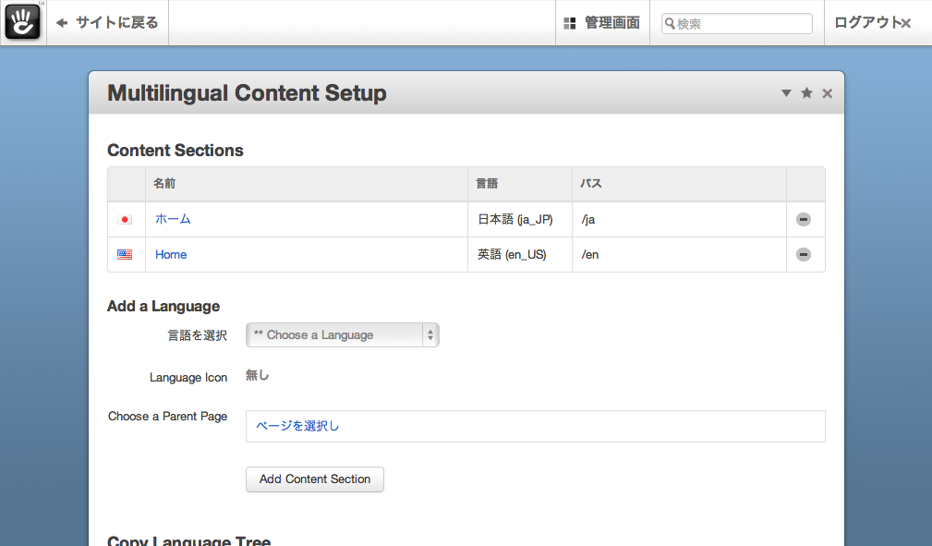Screen dimensions: 932x546
Task: Click ページを選択し to choose parent page
Action: (297, 426)
